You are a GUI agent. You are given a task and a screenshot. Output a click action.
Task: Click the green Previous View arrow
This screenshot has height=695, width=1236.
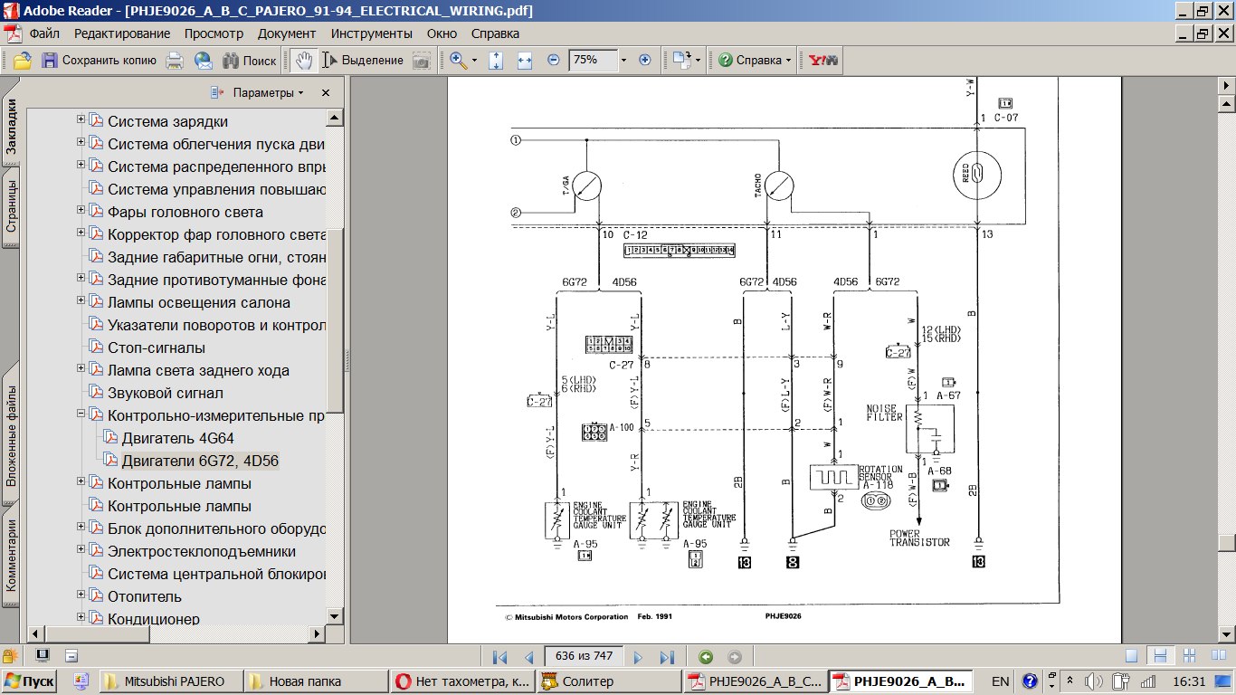[x=706, y=657]
